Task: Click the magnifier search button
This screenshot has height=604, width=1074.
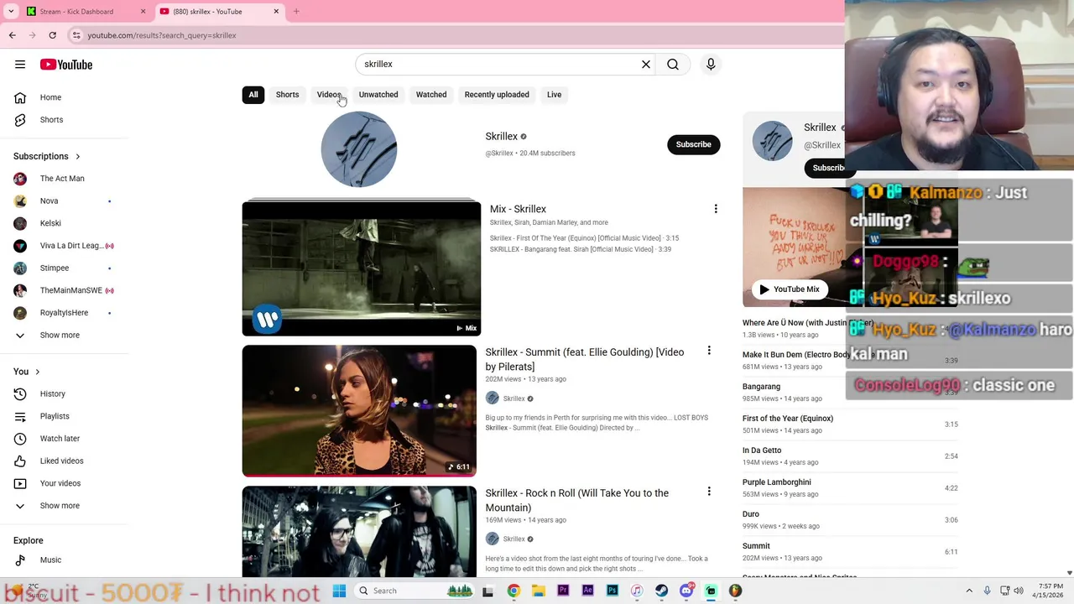Action: pyautogui.click(x=673, y=65)
